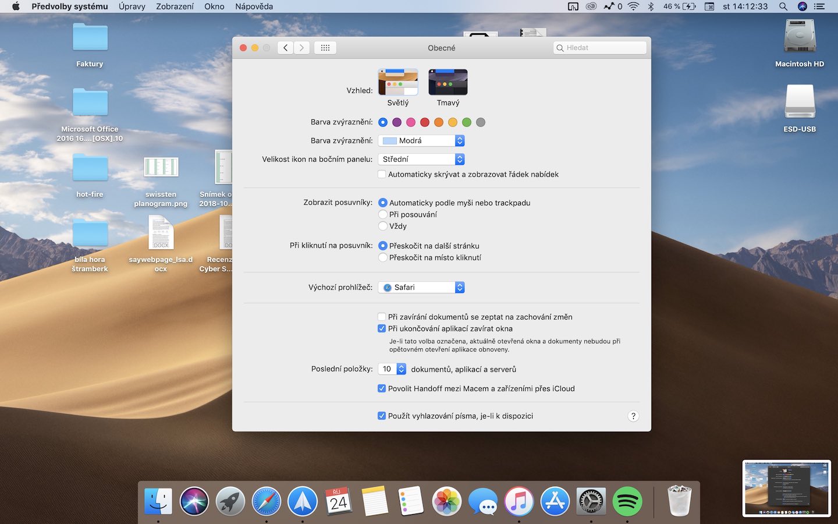The width and height of the screenshot is (838, 524).
Task: Select 'Vždy' scrollbar option
Action: tap(383, 226)
